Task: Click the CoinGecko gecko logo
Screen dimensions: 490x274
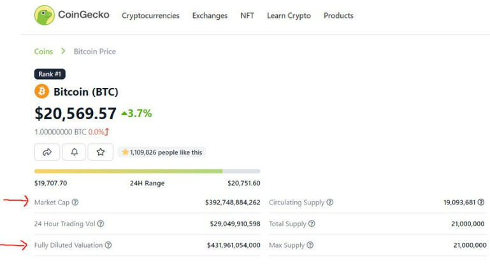Action: tap(45, 15)
